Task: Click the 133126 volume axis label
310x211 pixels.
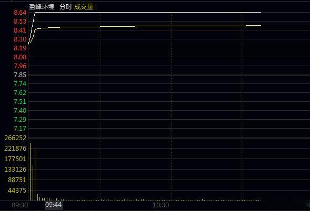Action: [15, 169]
